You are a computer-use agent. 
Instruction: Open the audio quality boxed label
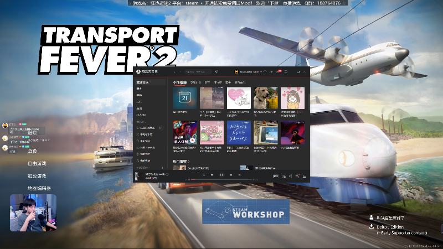click(x=276, y=176)
